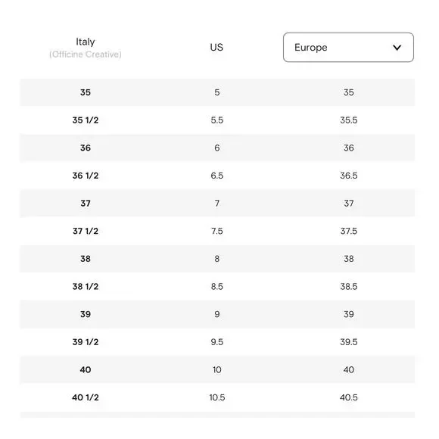Click Europe size 35 cell

pos(349,92)
